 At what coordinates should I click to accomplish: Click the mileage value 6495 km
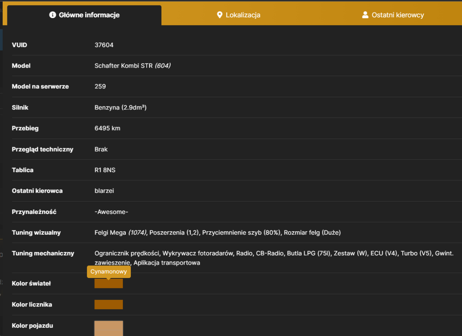[x=107, y=128]
